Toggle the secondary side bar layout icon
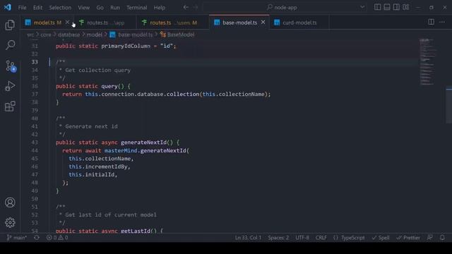This screenshot has height=254, width=452. coord(396,7)
